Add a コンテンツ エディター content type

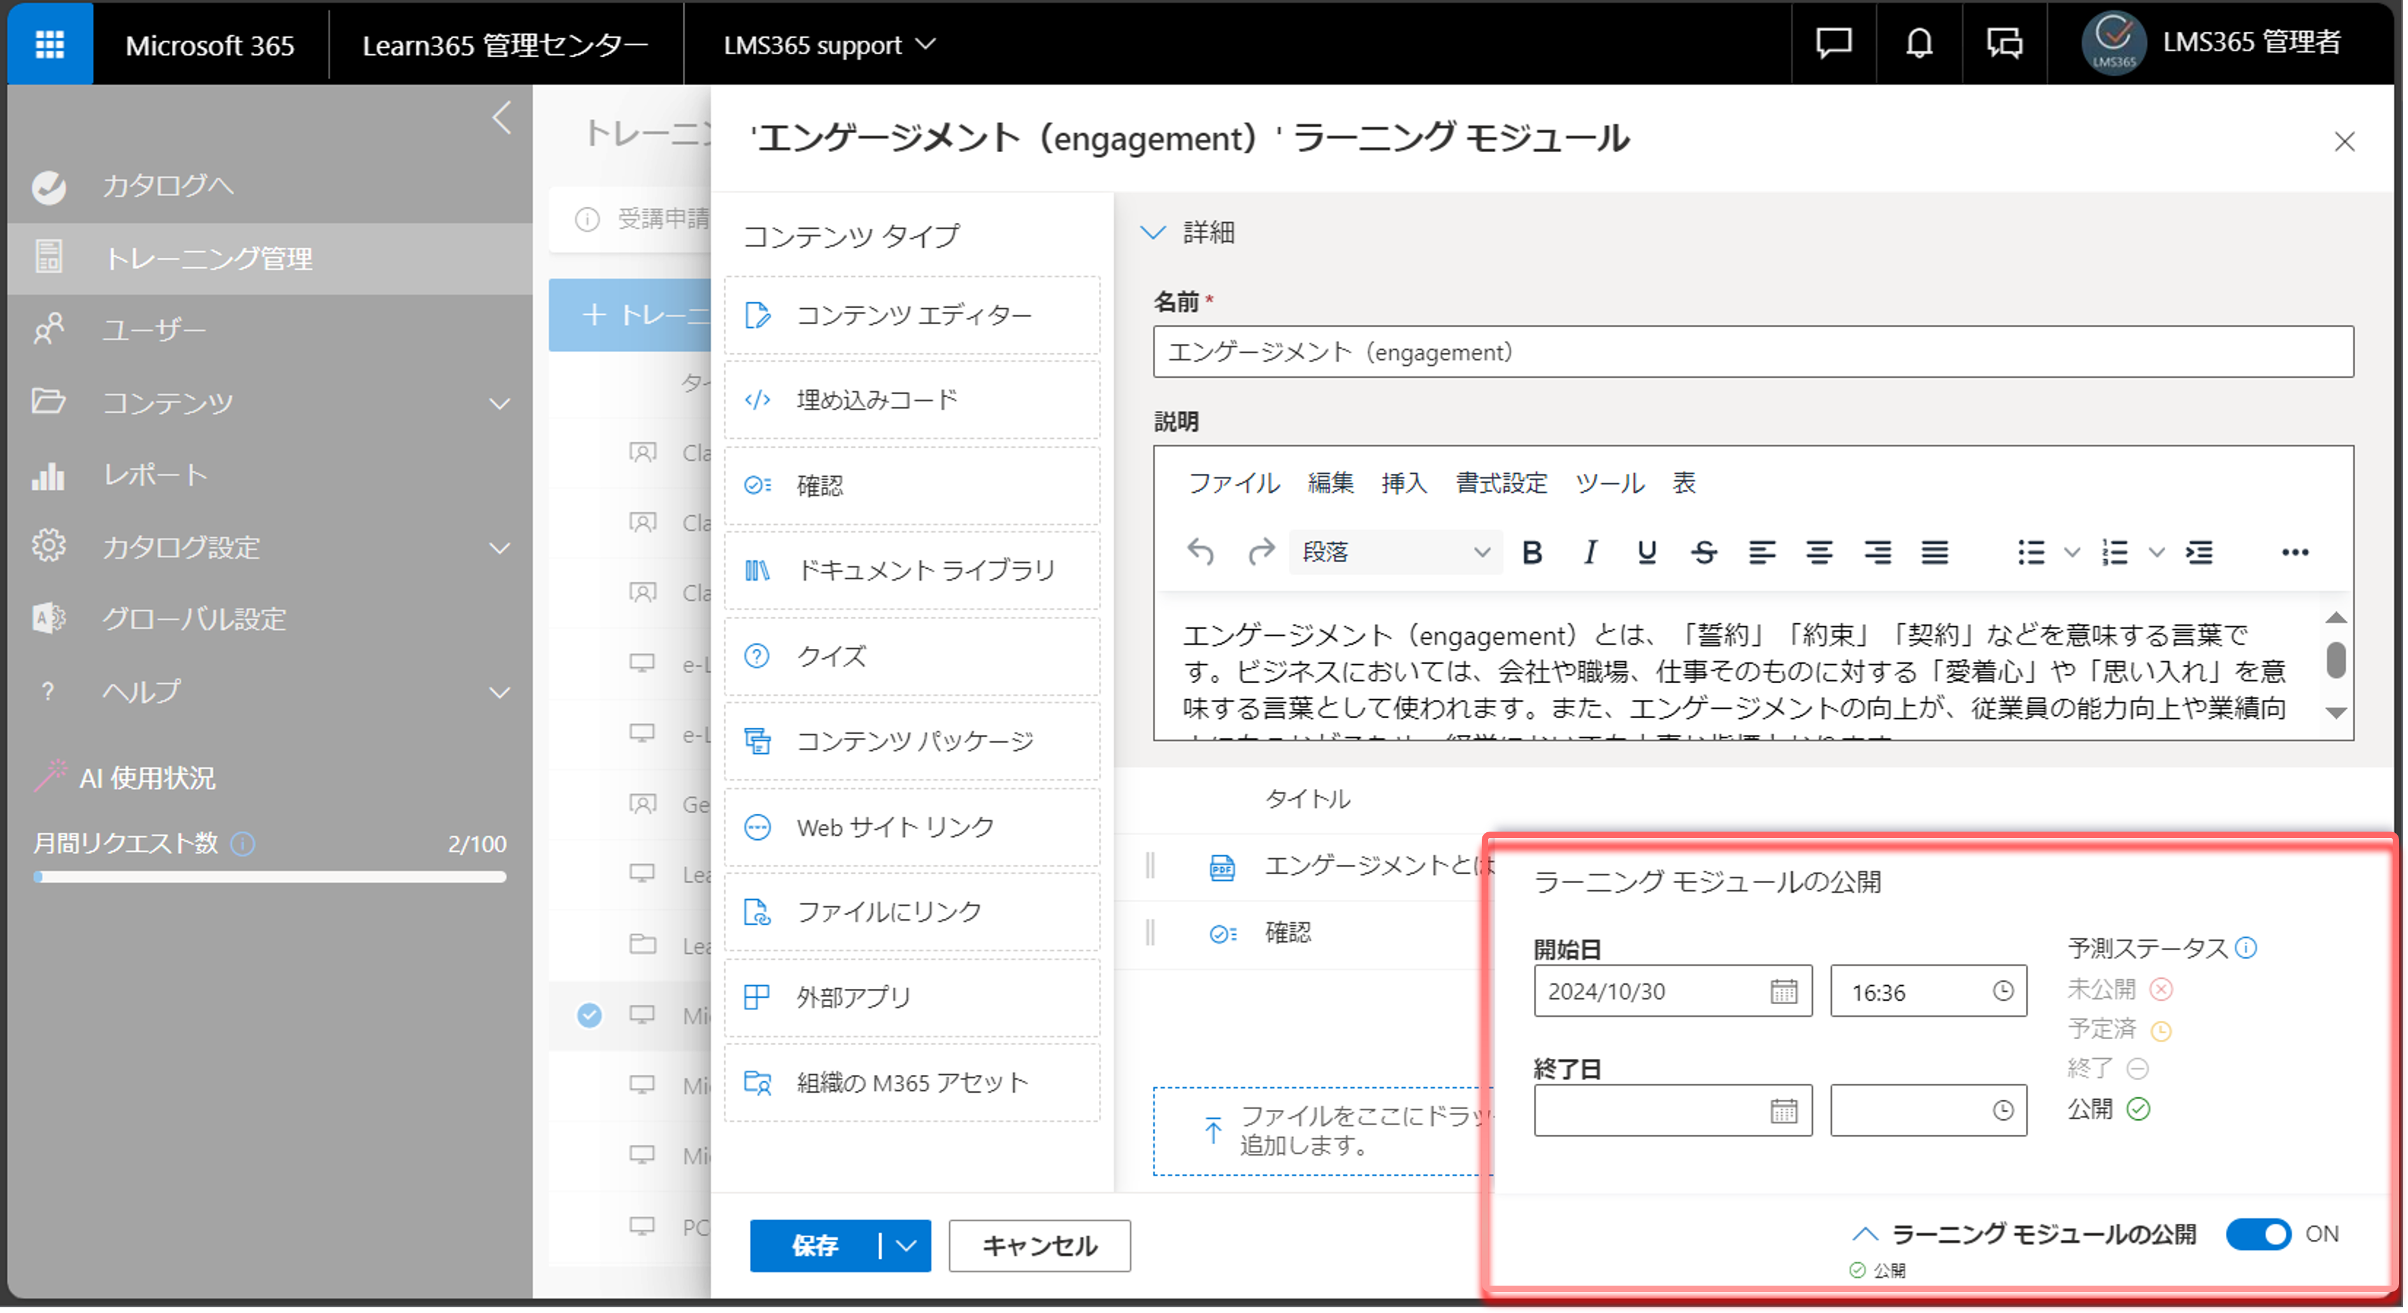[x=912, y=315]
